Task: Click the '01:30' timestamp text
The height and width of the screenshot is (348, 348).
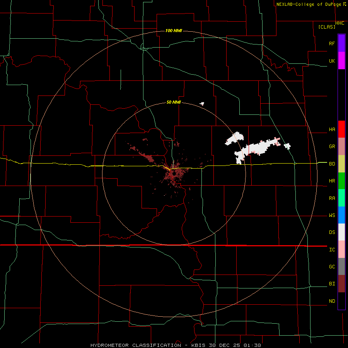Action: (x=252, y=345)
